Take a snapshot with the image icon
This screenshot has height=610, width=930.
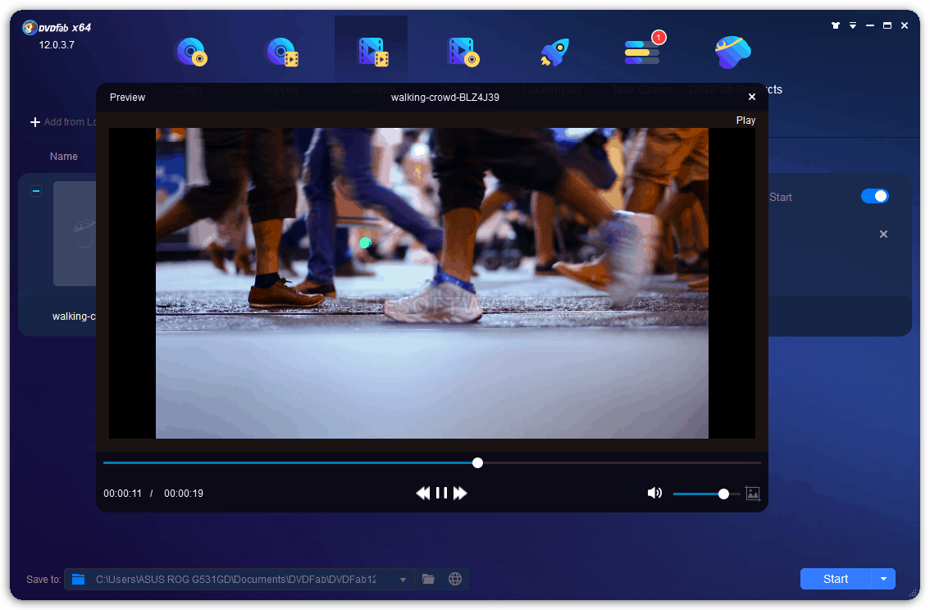point(753,494)
